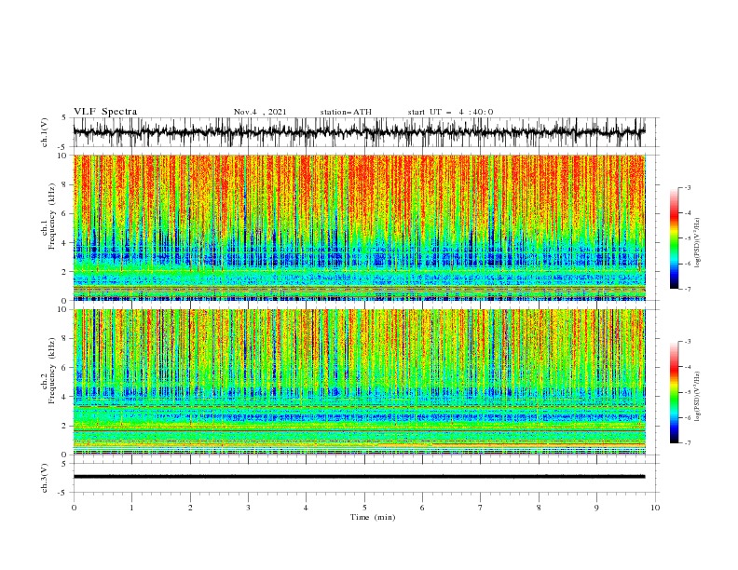Click the ch.1 colorbar log(PSD) unit label
Screen dimensions: 738x570
[698, 243]
